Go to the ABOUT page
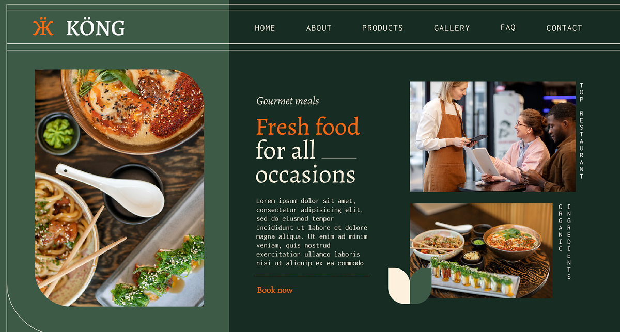 coord(319,28)
